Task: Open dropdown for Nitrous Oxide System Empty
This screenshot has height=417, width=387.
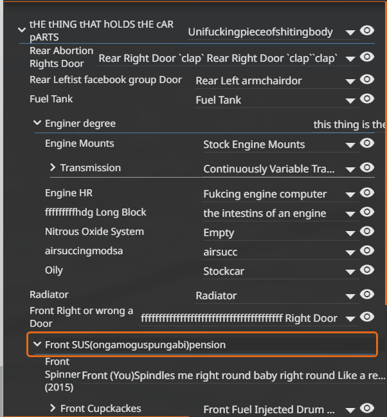Action: click(350, 234)
